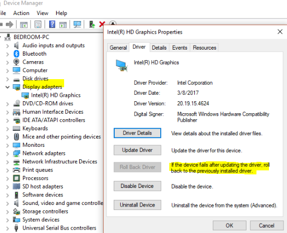Switch to the Details tab
287x233 pixels.
tap(159, 48)
